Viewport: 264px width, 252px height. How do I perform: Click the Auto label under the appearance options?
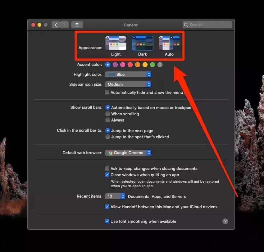[x=169, y=54]
